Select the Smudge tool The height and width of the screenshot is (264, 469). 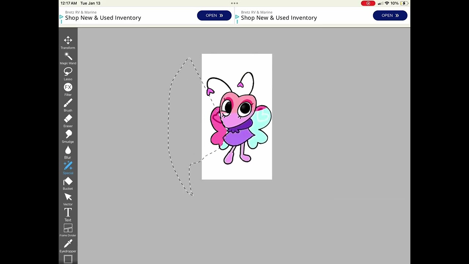[x=68, y=137]
